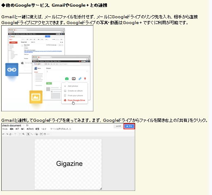212x195 pixels.
Task: Open the 表示形式 menu
Action: 30,129
